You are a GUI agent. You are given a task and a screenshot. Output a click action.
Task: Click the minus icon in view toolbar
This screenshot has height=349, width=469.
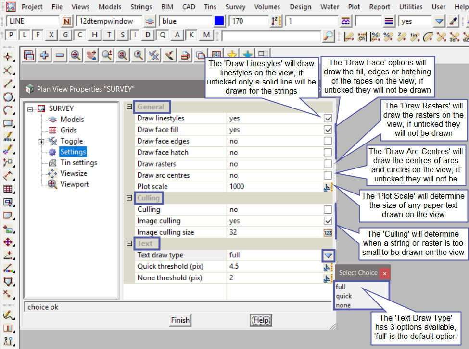tap(60, 55)
